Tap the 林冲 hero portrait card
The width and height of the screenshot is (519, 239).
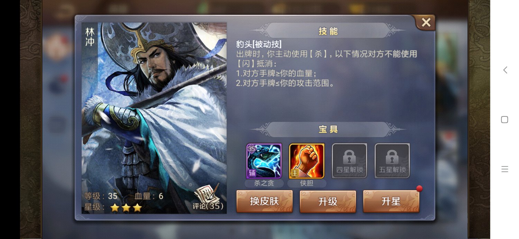[x=154, y=118]
